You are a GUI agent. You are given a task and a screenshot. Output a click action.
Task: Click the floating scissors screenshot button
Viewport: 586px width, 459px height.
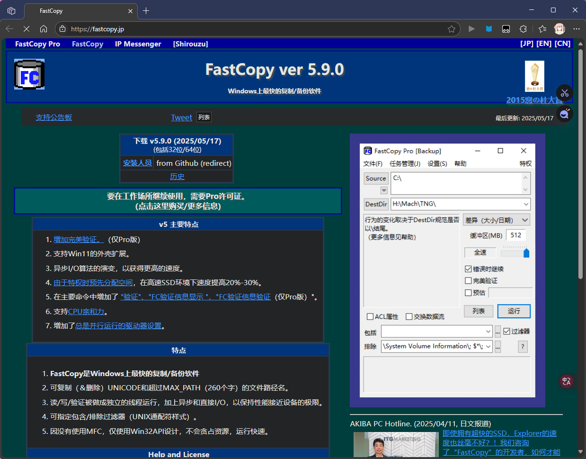(565, 93)
